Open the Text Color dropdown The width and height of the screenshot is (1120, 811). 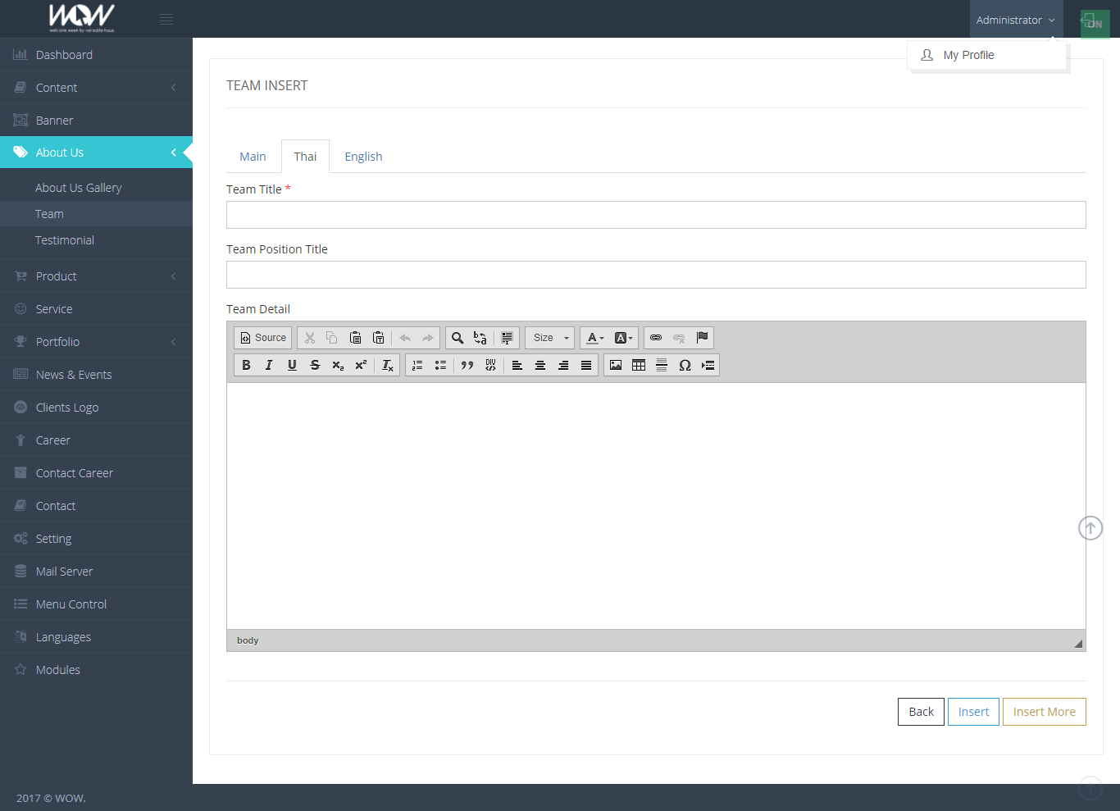pos(595,338)
